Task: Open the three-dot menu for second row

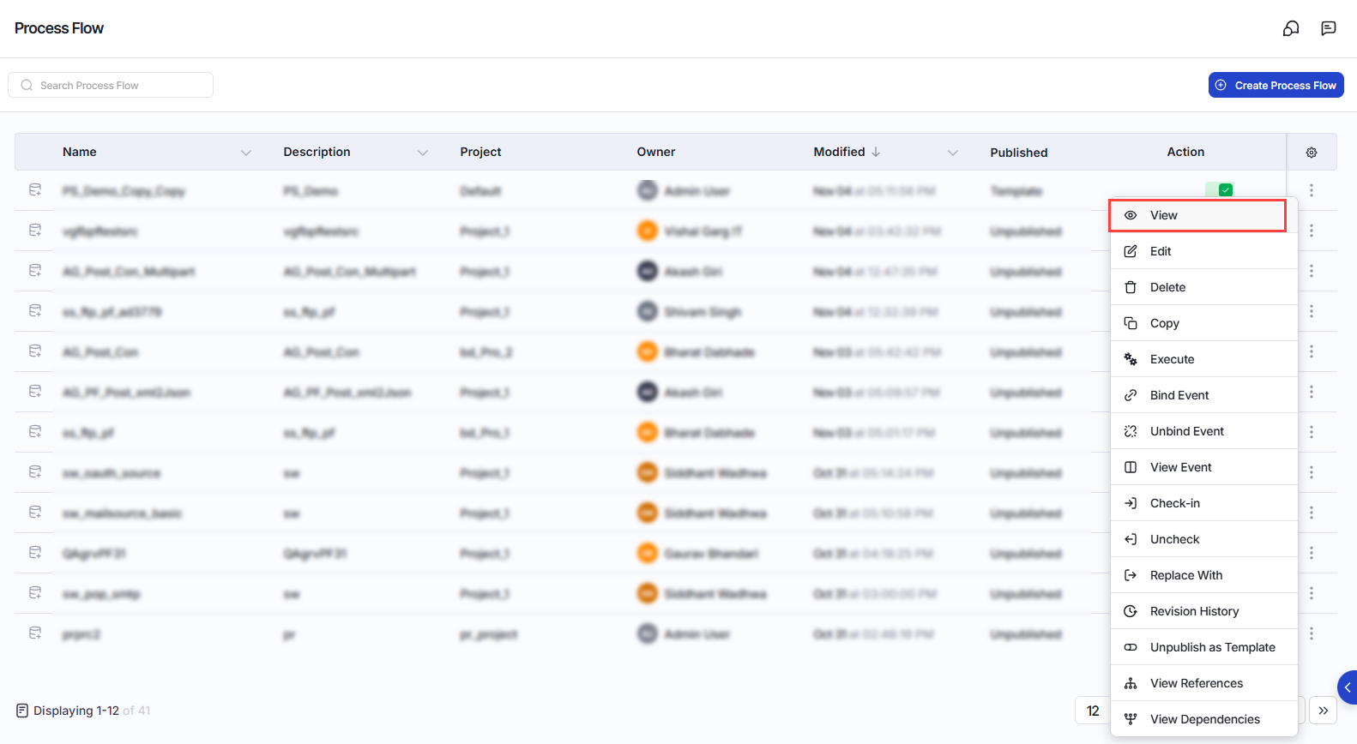Action: point(1312,231)
